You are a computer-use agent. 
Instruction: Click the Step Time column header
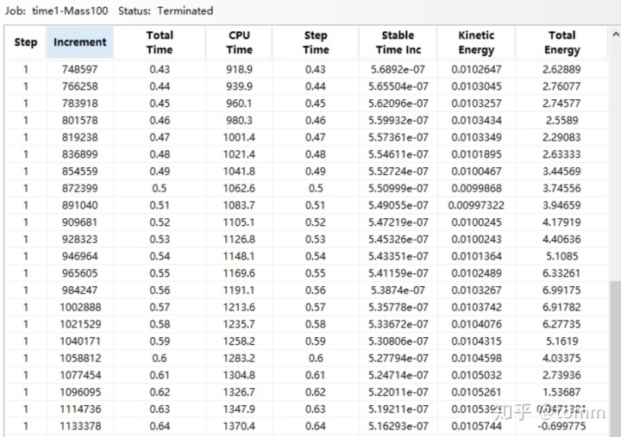tap(316, 42)
